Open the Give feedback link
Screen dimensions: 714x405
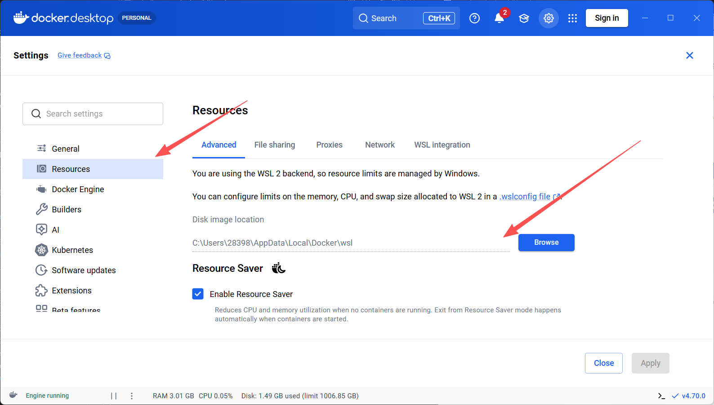point(80,55)
